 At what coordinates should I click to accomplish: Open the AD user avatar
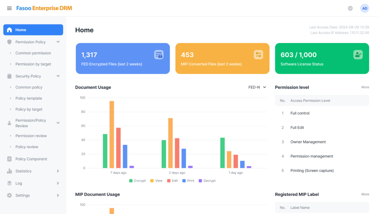click(365, 8)
